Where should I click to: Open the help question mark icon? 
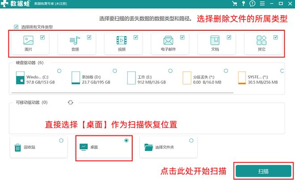[x=252, y=4]
